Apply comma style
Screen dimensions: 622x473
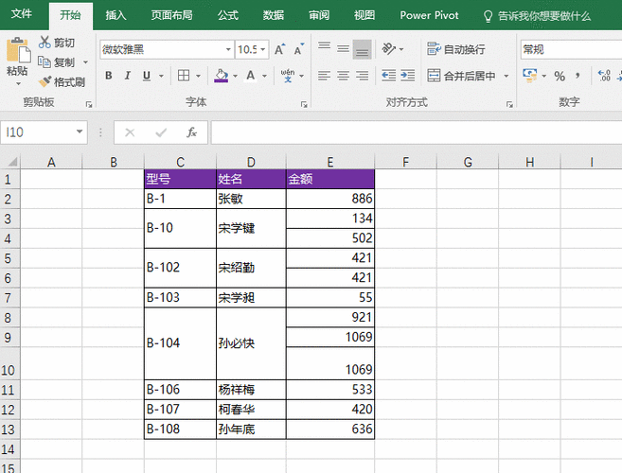tap(578, 76)
